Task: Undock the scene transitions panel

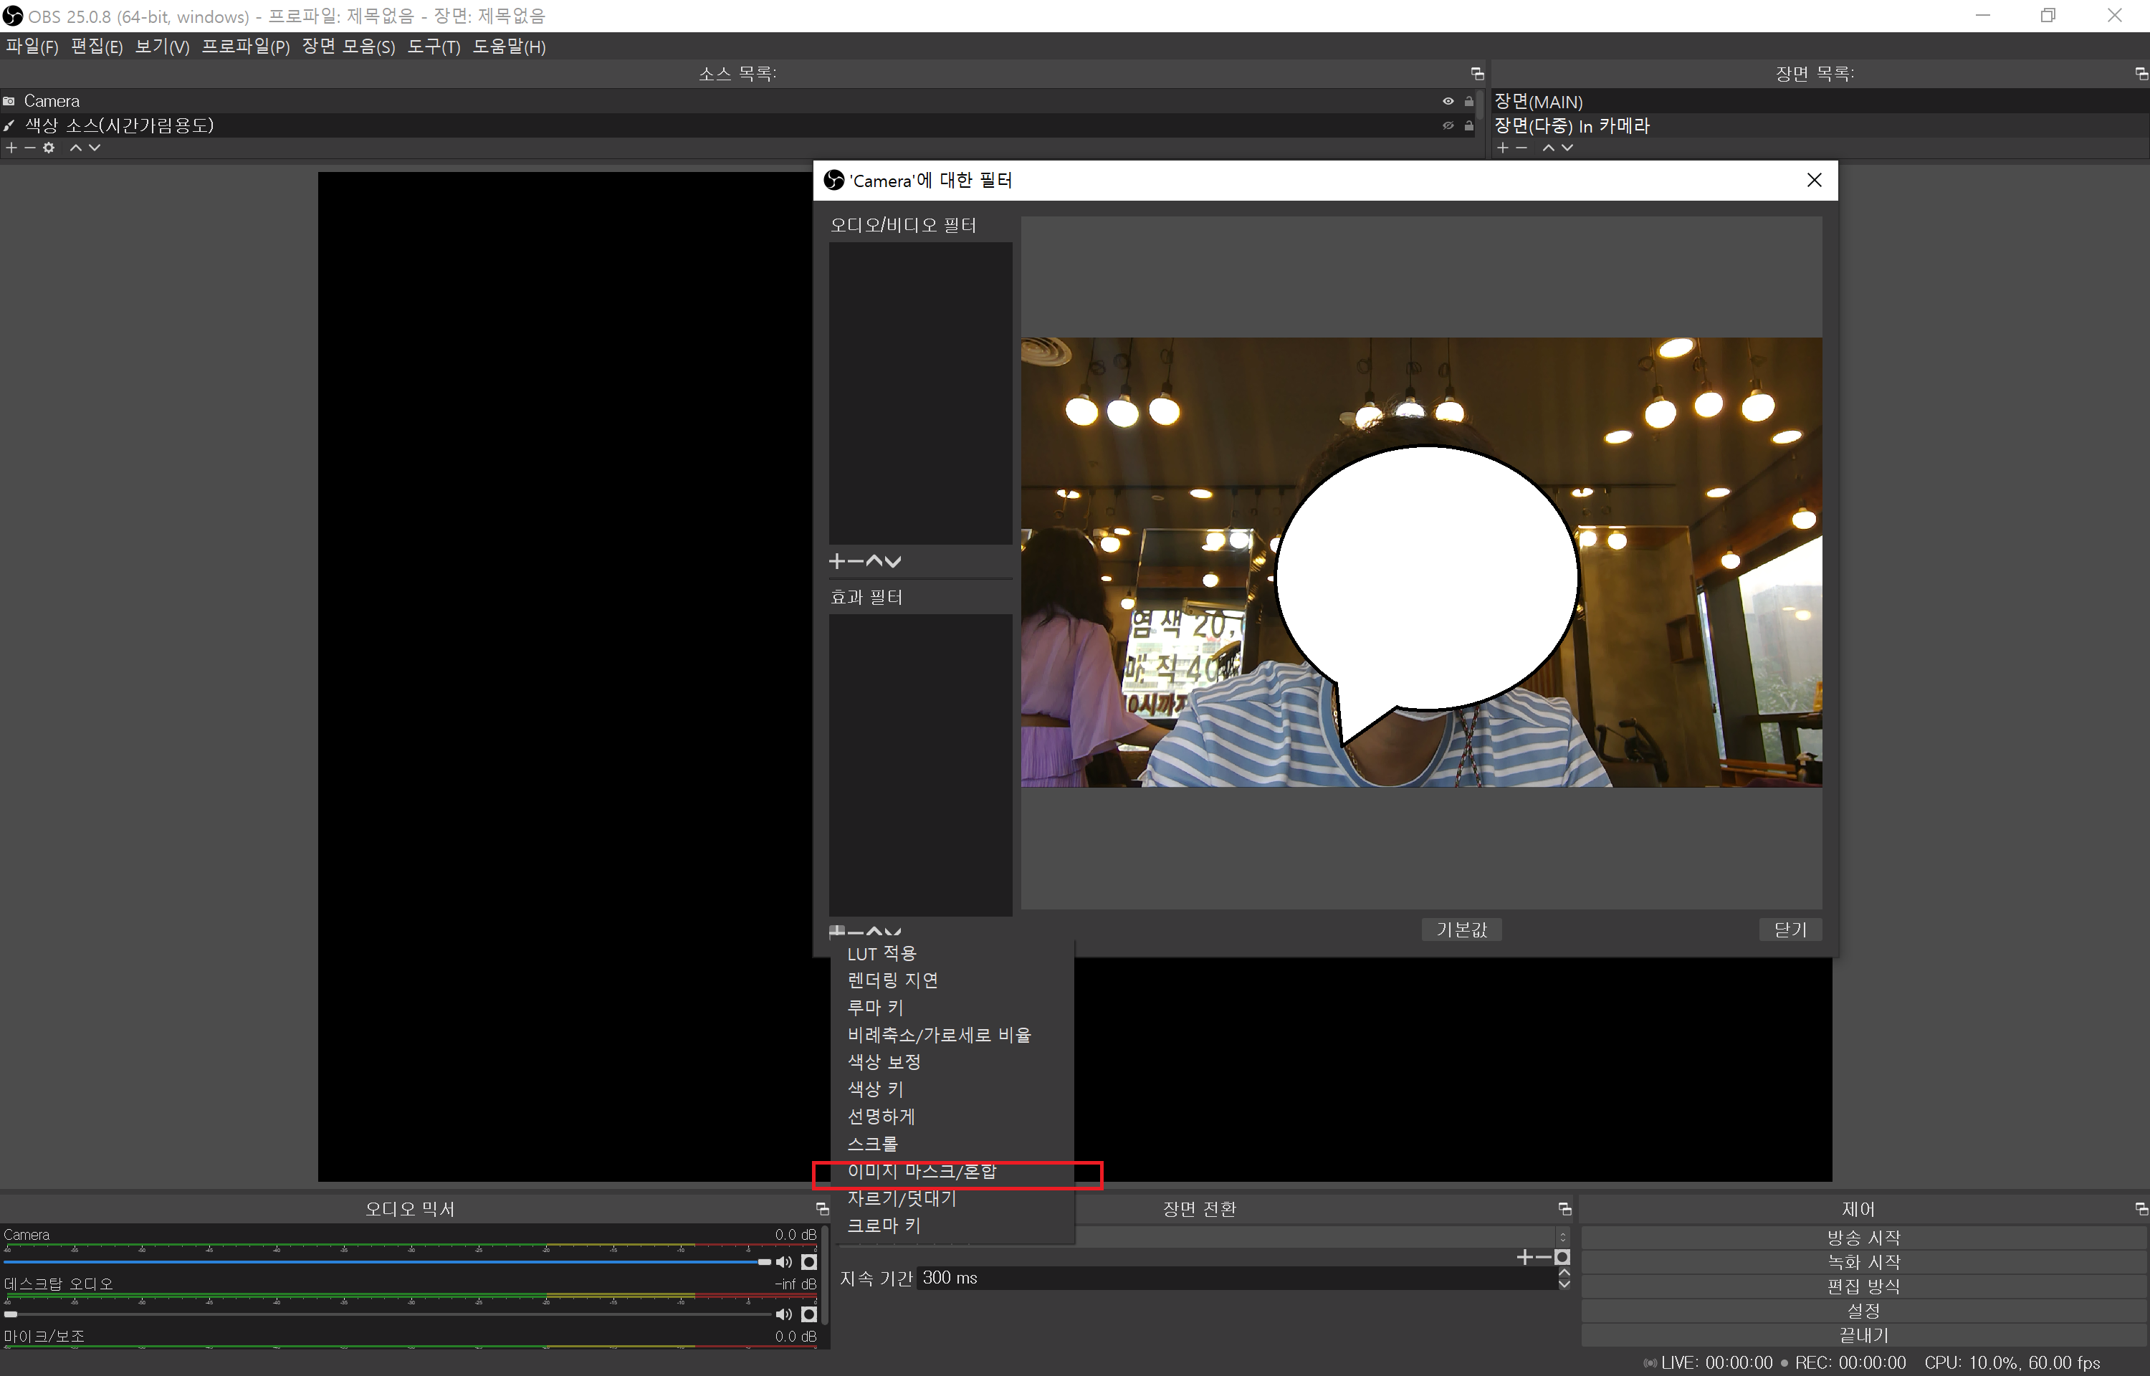Action: coord(1564,1208)
